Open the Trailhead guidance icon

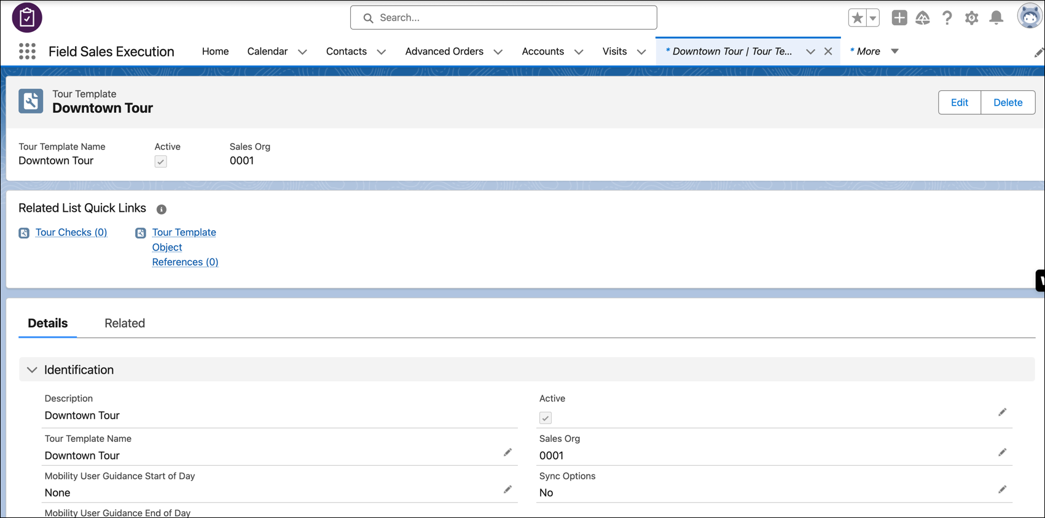[x=923, y=18]
